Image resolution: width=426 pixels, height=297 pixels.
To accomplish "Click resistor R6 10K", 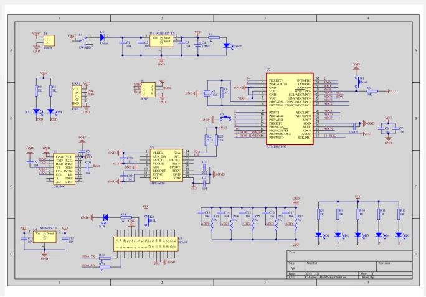I will [372, 91].
